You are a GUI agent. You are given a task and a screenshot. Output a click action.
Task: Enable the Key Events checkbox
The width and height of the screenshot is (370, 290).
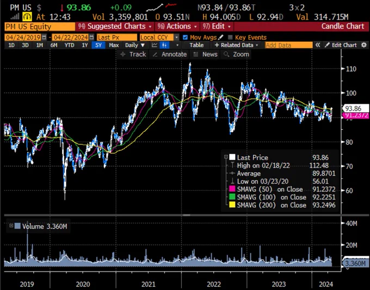coord(230,37)
